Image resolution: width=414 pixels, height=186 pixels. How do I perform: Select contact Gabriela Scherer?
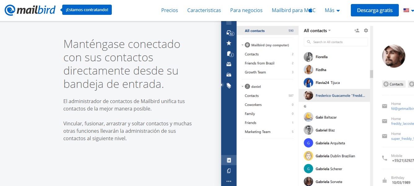(334, 169)
